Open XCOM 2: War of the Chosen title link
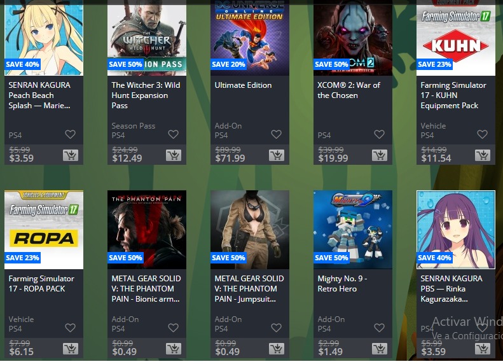Screen dimensions: 503x364 (x=348, y=90)
